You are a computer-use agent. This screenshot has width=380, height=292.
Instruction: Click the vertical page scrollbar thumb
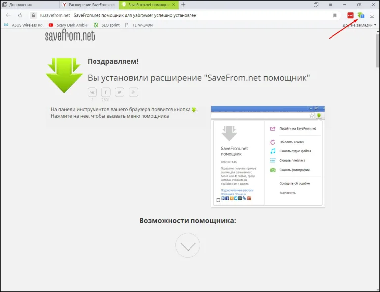pyautogui.click(x=378, y=51)
